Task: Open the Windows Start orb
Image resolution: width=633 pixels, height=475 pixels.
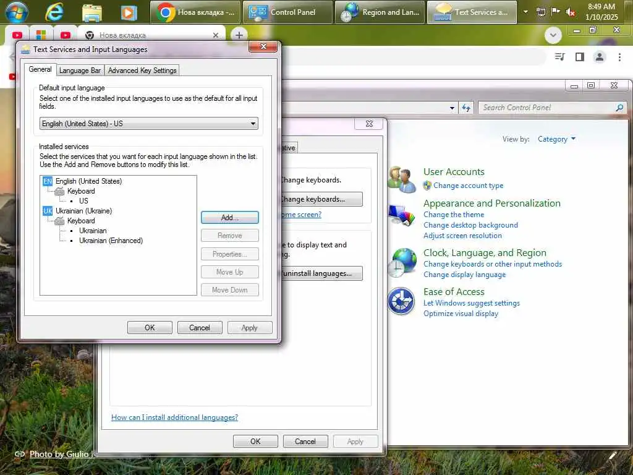Action: click(16, 12)
